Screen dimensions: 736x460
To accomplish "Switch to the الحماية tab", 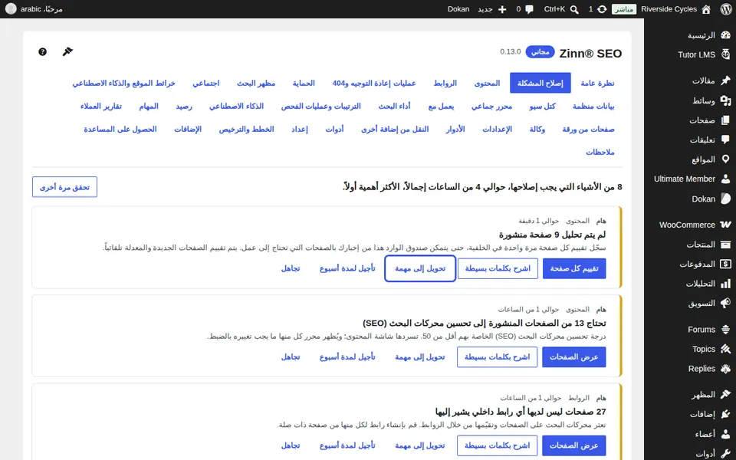I will (x=304, y=83).
